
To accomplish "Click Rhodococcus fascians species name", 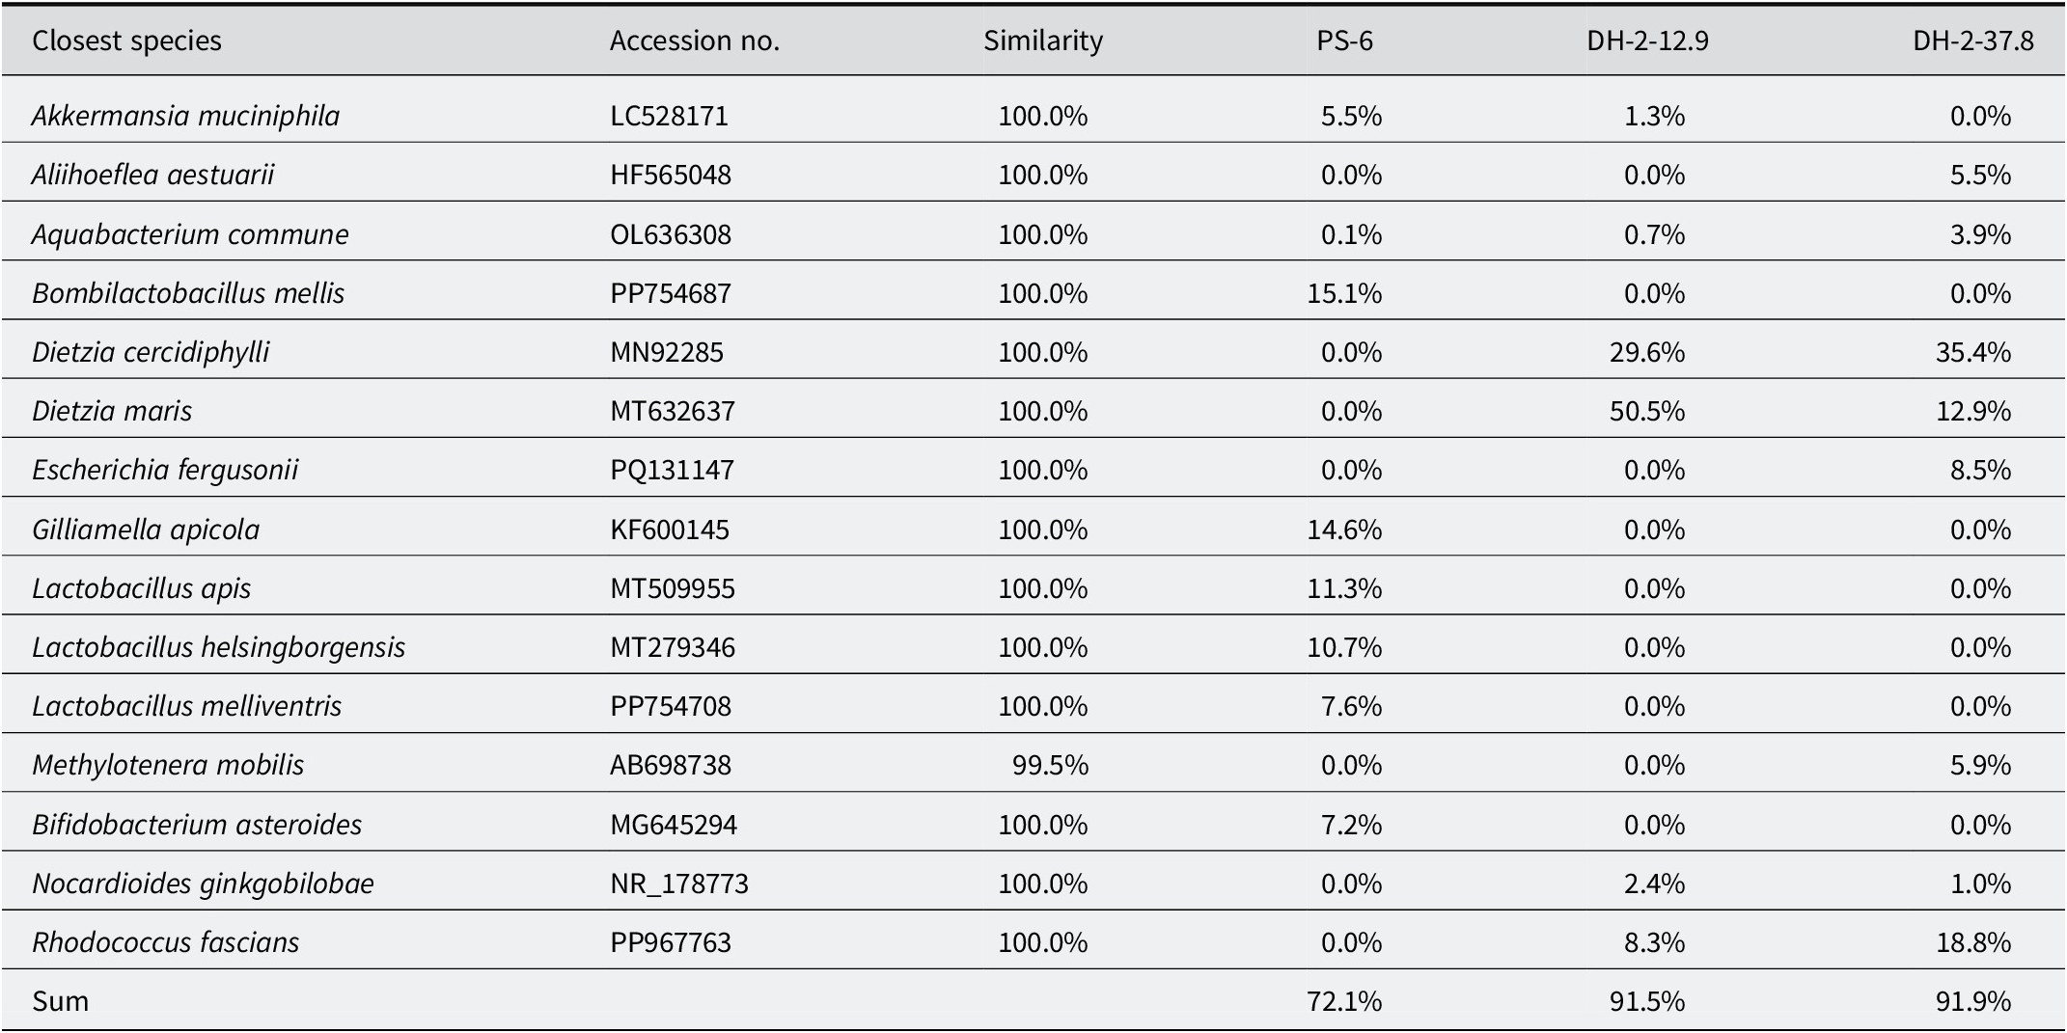I will (165, 942).
